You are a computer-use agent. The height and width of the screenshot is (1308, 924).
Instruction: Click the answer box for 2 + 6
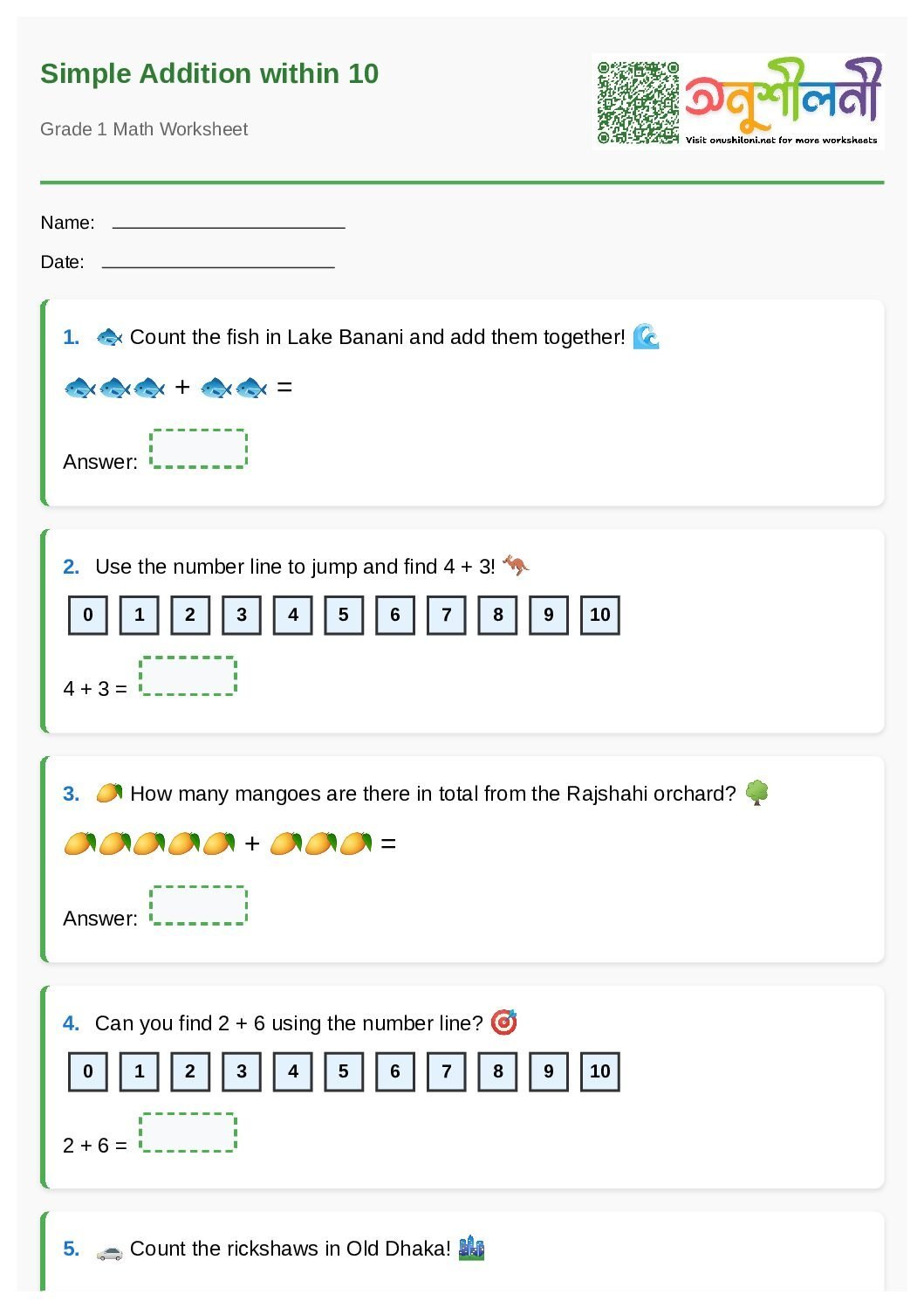[x=188, y=1133]
